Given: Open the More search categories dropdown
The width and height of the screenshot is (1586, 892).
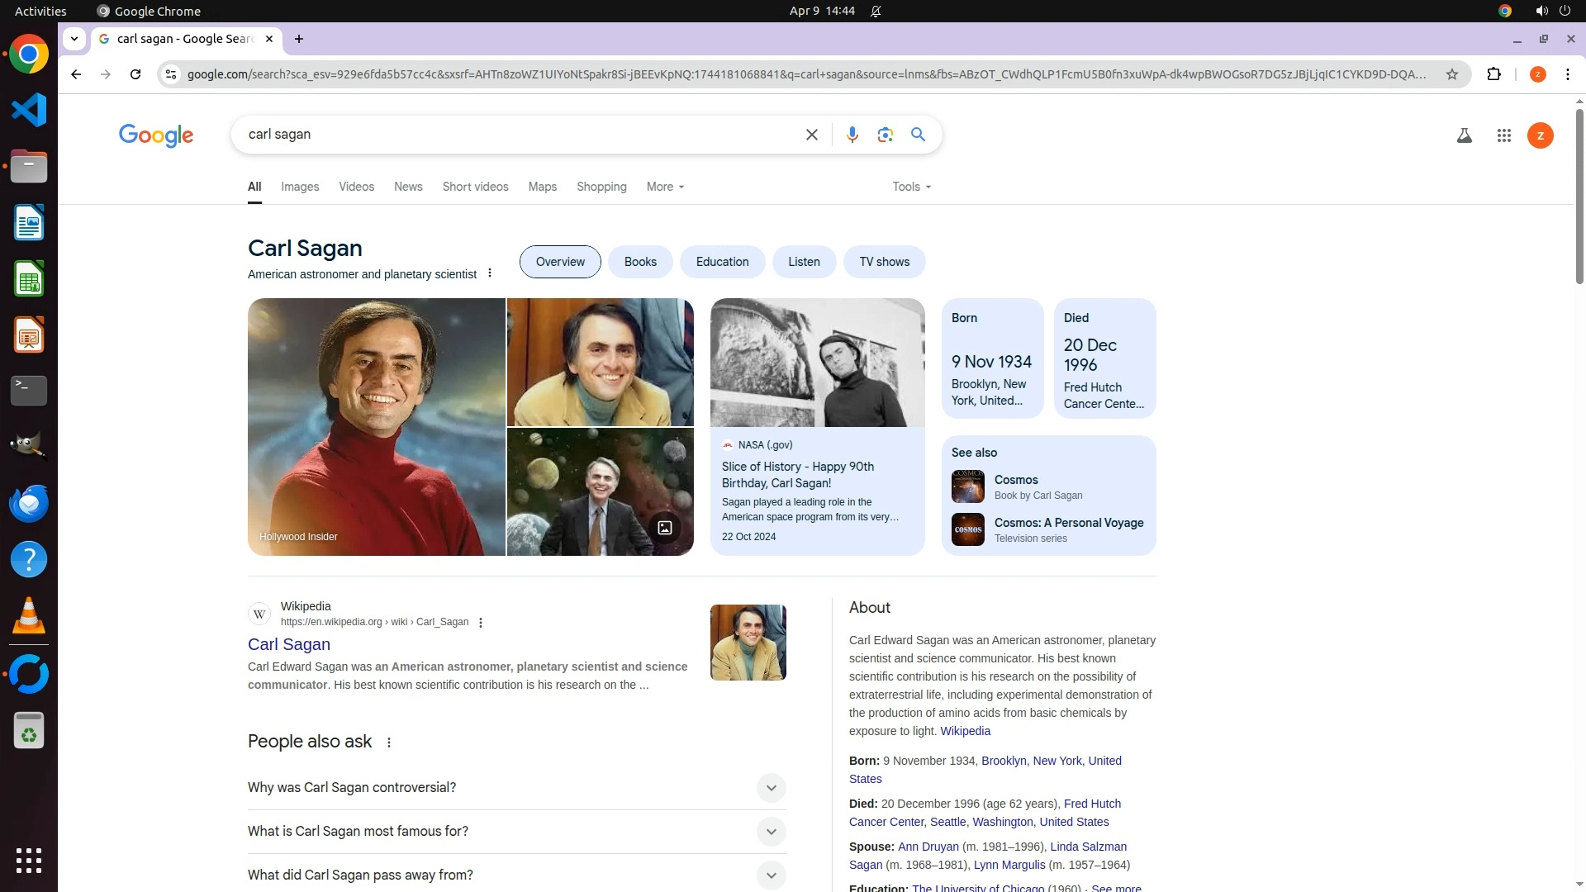Looking at the screenshot, I should click(x=665, y=187).
